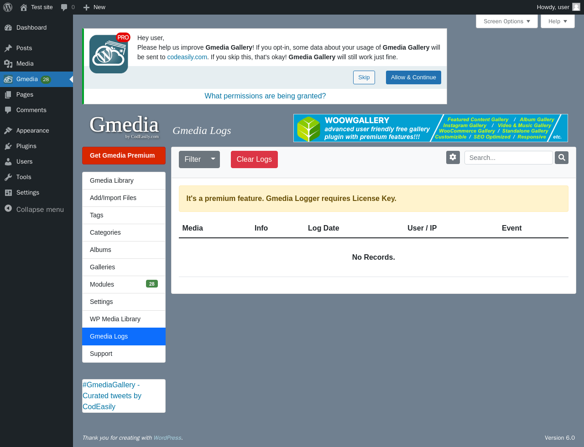The height and width of the screenshot is (447, 584).
Task: Open user avatar next to Howdy
Action: pos(576,7)
